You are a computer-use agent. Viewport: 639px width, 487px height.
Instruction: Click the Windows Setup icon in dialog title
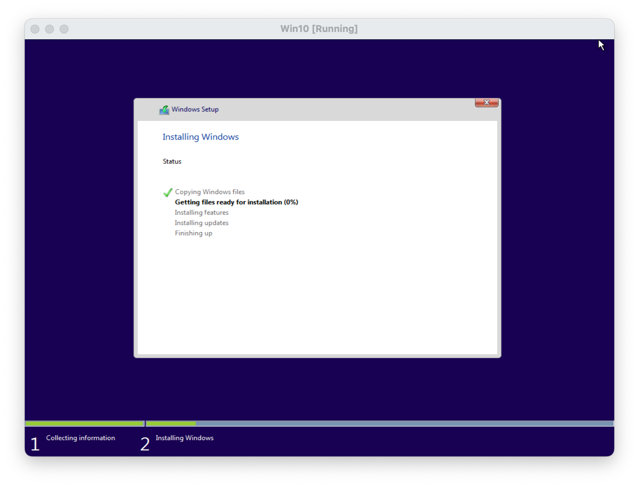[164, 110]
